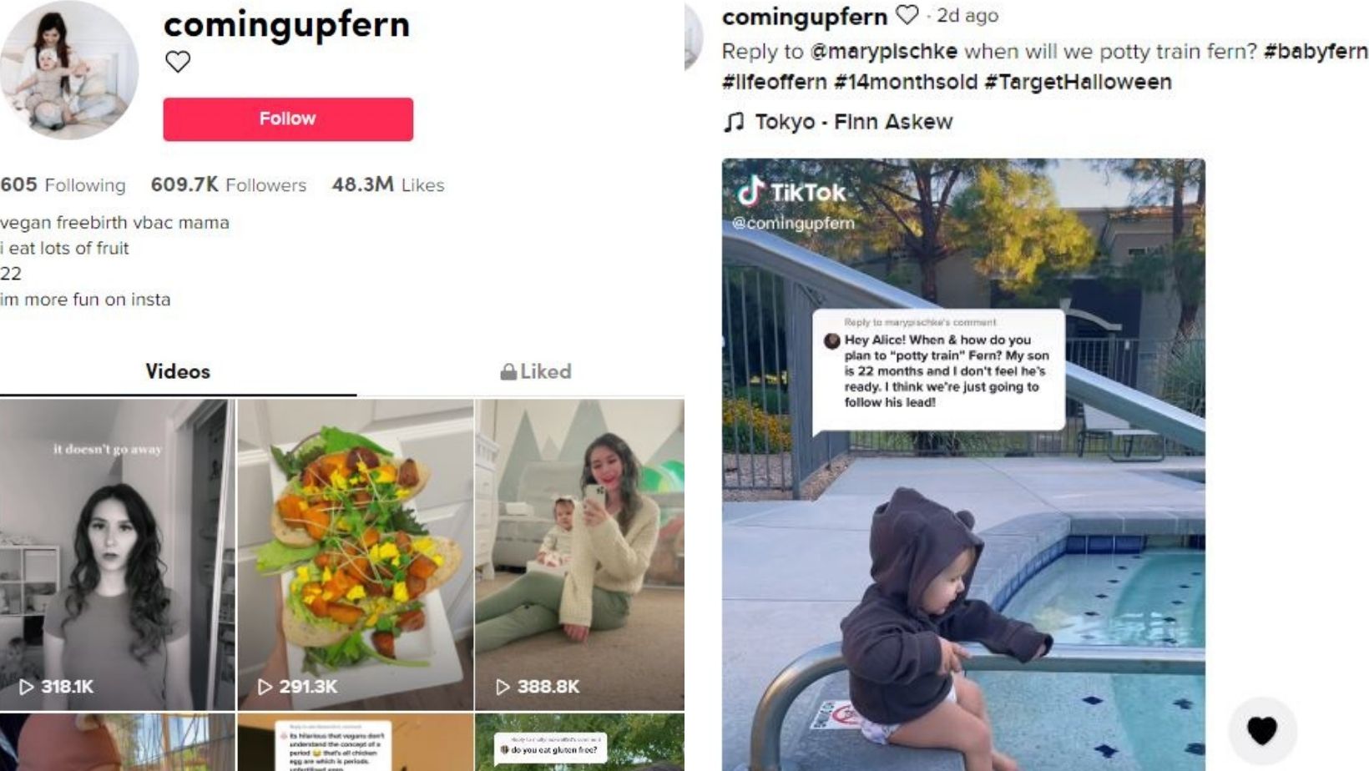Click the heart icon beside the post username
Screen dimensions: 1369x771
(x=907, y=15)
